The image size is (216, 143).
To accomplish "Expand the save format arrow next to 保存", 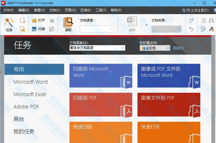I will 147,25.
